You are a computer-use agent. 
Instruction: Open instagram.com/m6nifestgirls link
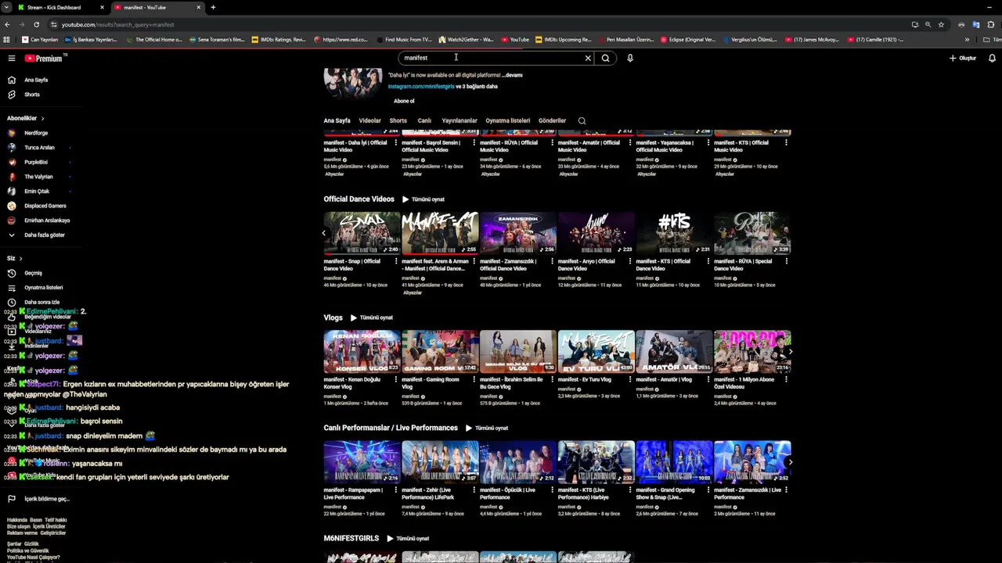421,87
